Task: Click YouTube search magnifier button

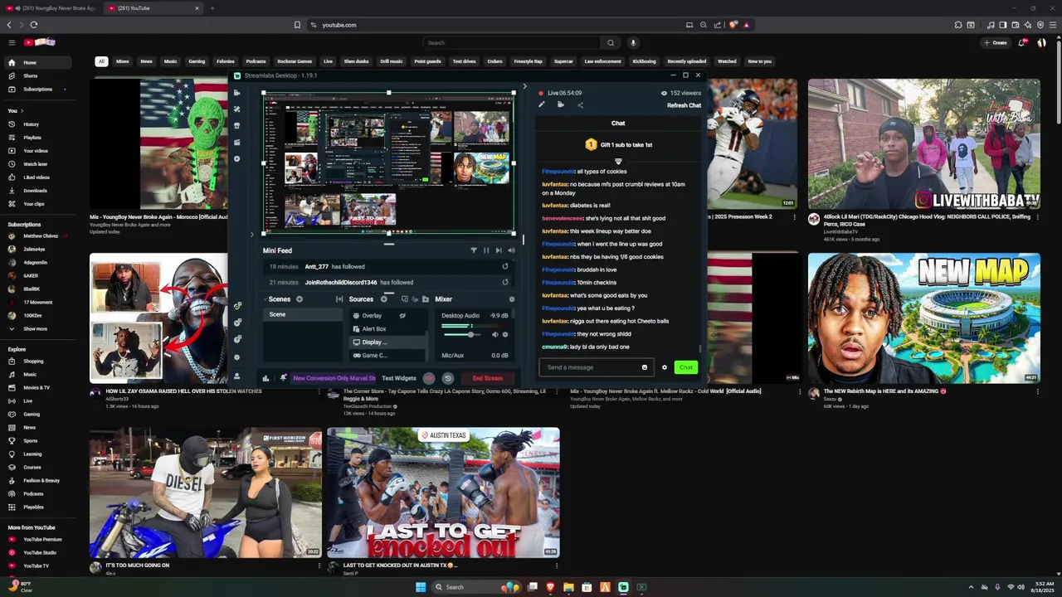Action: point(611,42)
